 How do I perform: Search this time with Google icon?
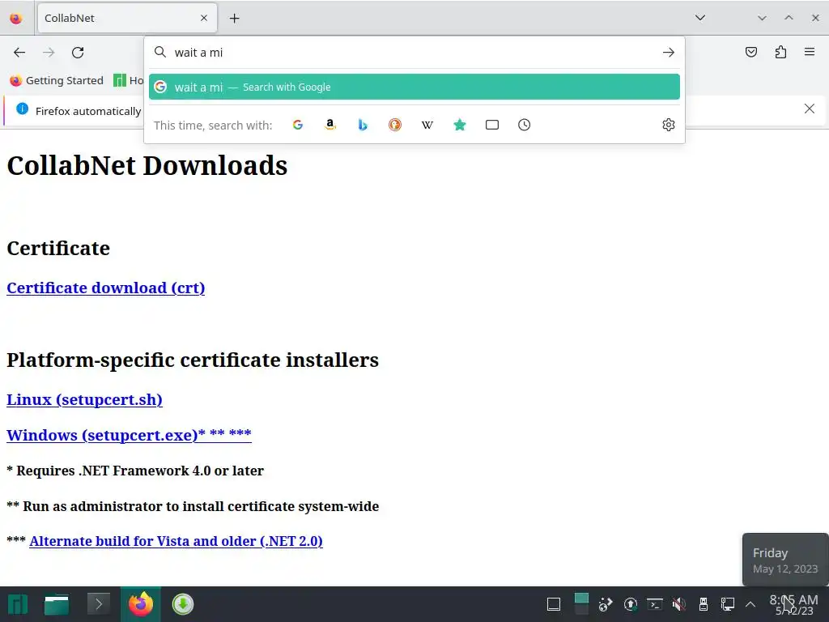click(298, 125)
